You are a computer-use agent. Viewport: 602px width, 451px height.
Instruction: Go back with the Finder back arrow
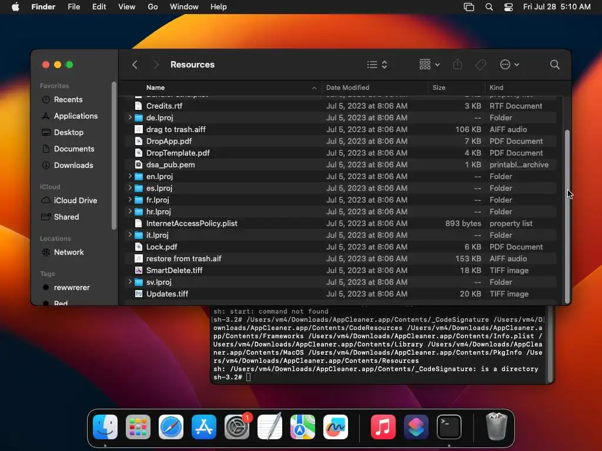point(135,65)
